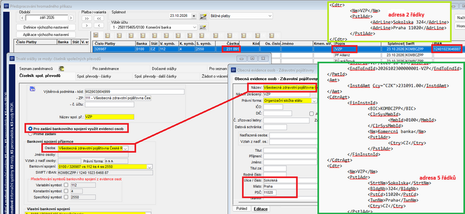Select page icon number 9 above payments table
The height and width of the screenshot is (214, 465).
coord(189,35)
